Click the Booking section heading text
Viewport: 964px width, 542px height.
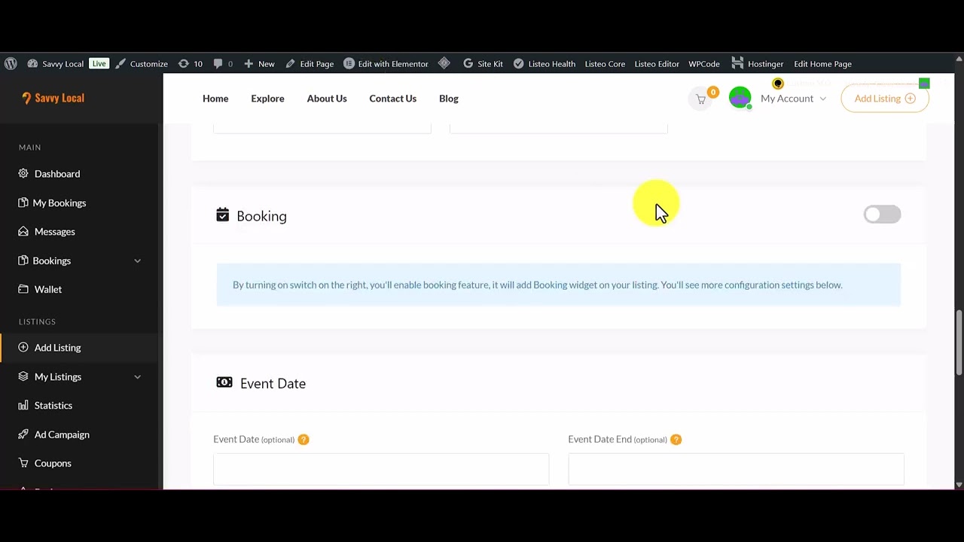pos(261,216)
